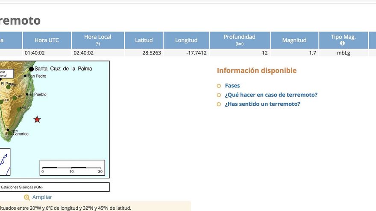Screen dimensions: 376x211
Task: Open the ¿Has sentido un terremoto? link
Action: (262, 104)
